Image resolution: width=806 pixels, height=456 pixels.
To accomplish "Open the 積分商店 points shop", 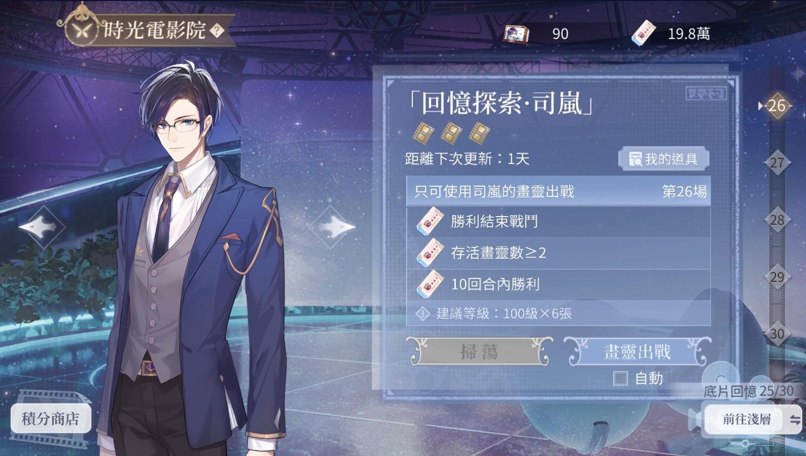I will [x=51, y=419].
